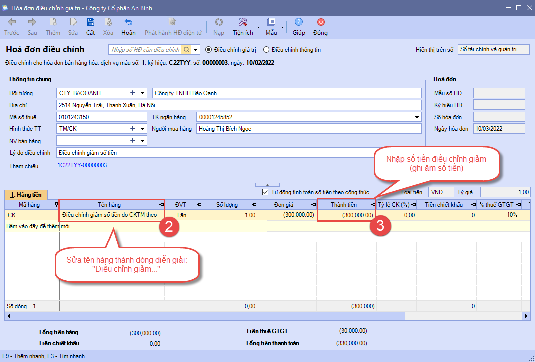Open the Hình thức TT dropdown arrow
535x362 pixels.
coord(143,129)
